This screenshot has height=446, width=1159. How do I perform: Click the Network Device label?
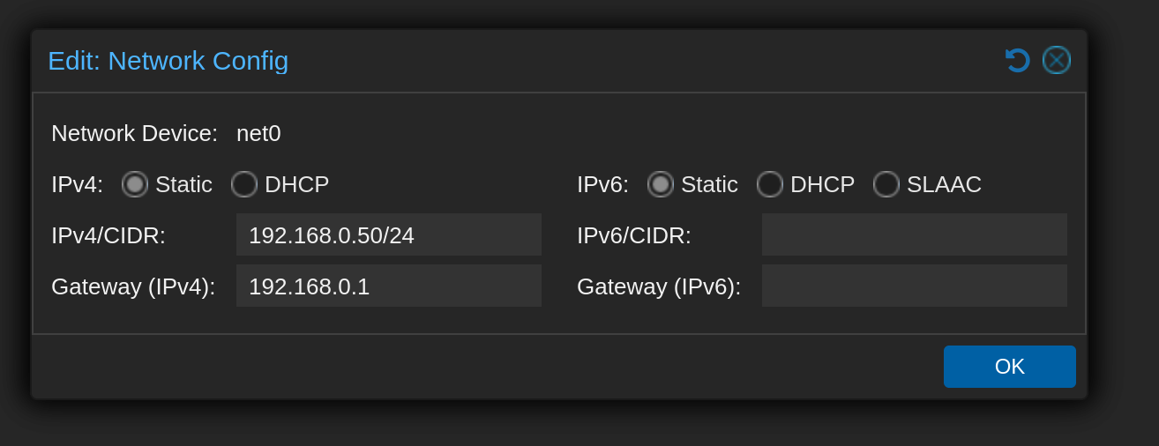coord(134,133)
